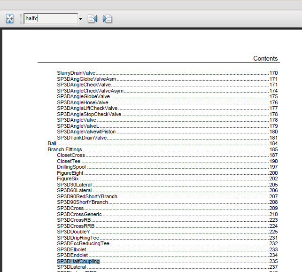Click page number 185 beside Branch Fittings
302x272 pixels.
[x=273, y=149]
